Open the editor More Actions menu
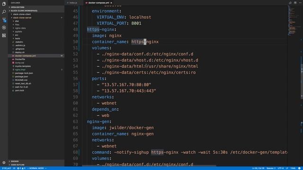This screenshot has width=303, height=170. (300, 3)
